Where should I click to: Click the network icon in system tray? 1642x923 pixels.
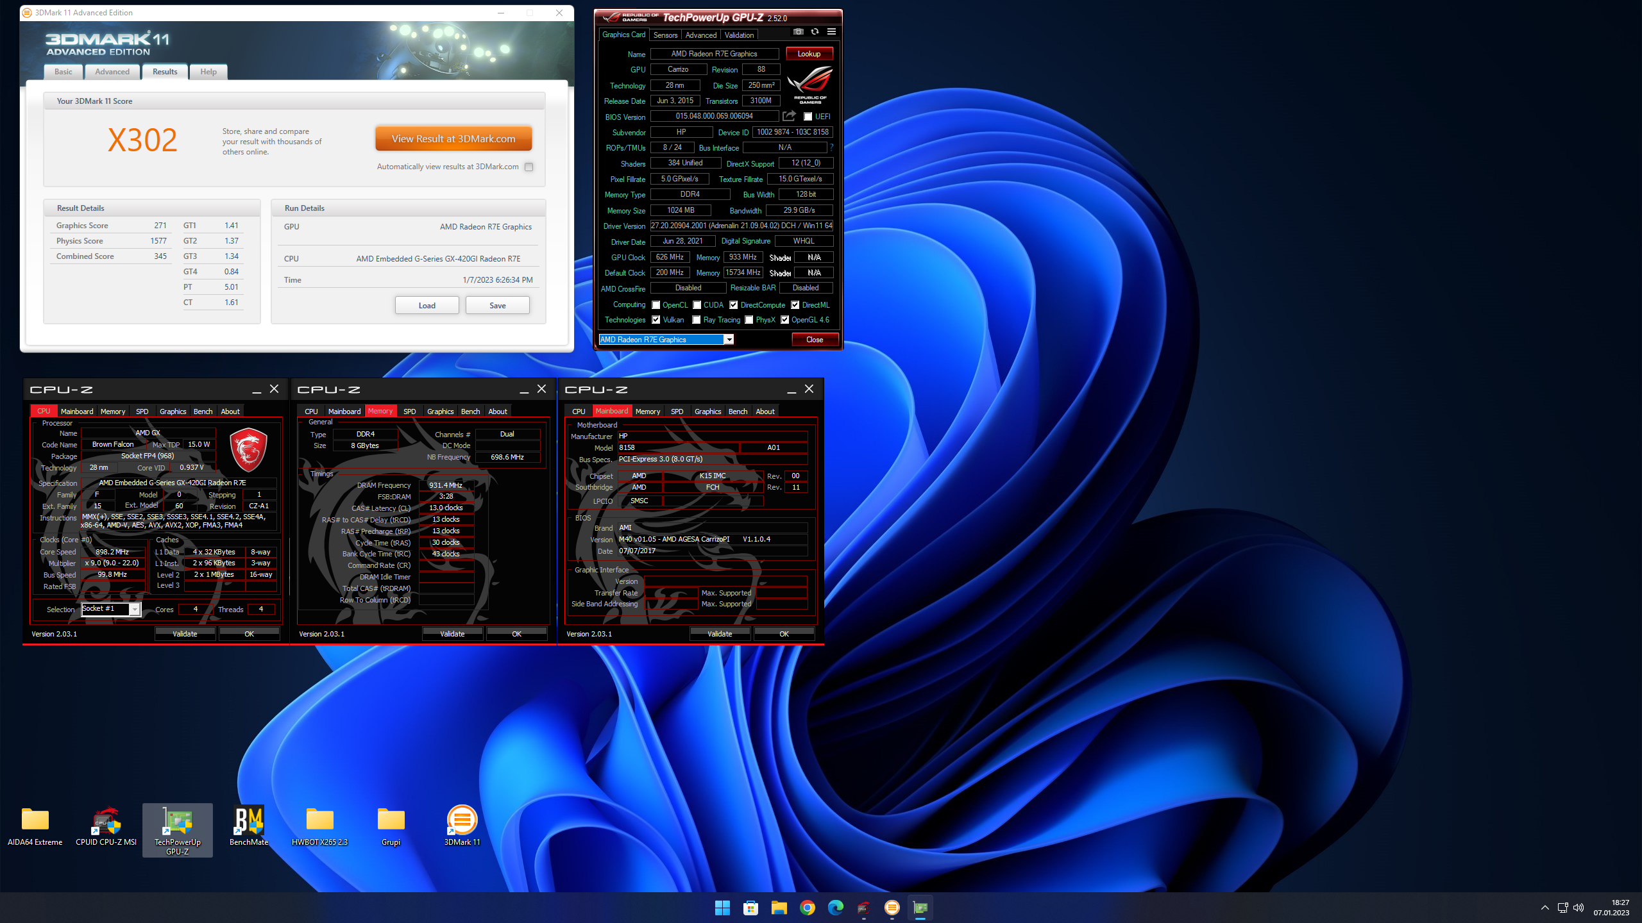1562,908
